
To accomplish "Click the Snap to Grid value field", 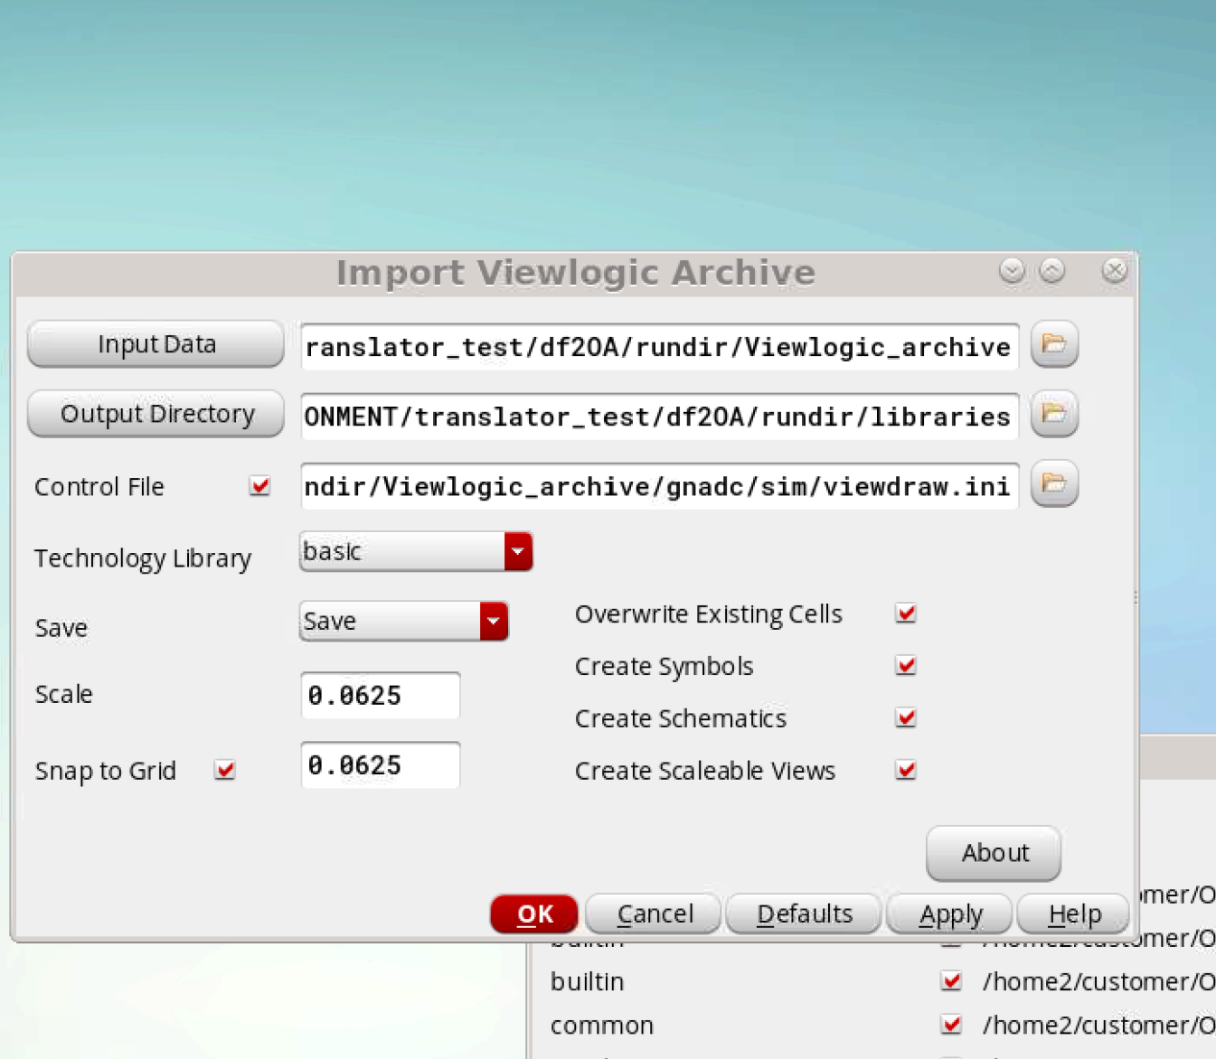I will click(380, 765).
